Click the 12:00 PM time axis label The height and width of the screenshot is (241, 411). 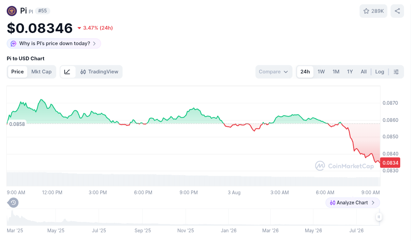point(52,193)
